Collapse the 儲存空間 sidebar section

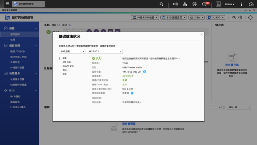coord(36,46)
